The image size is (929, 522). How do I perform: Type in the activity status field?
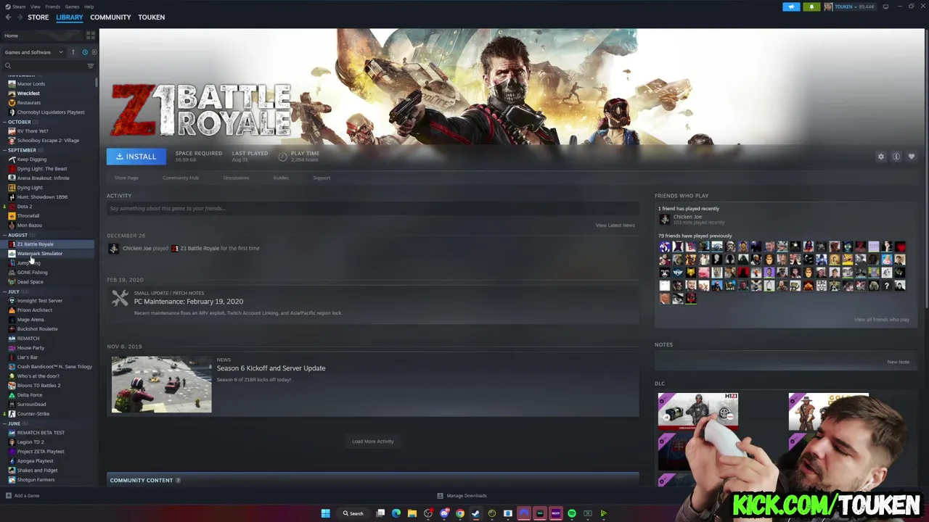[x=372, y=209]
